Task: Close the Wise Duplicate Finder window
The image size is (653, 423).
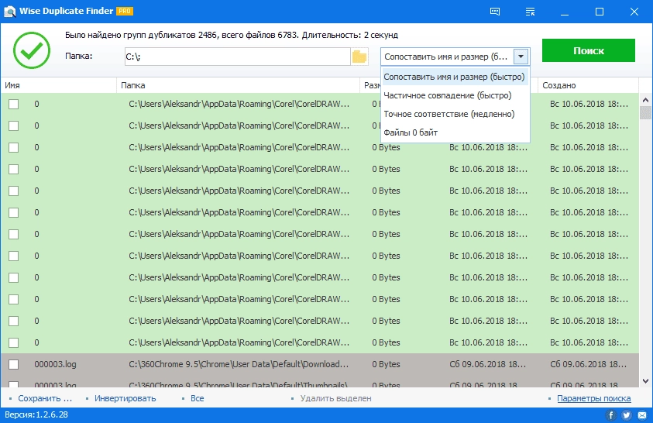Action: (634, 12)
